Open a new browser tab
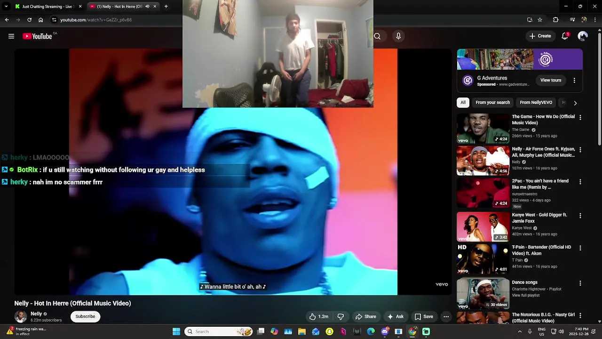 tap(166, 7)
